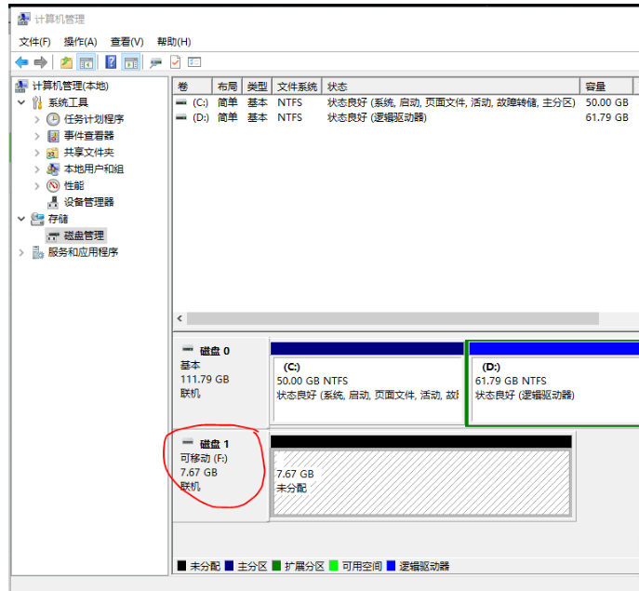This screenshot has width=639, height=591.
Task: Select 服务和应用程序 tree node
Action: pyautogui.click(x=83, y=252)
